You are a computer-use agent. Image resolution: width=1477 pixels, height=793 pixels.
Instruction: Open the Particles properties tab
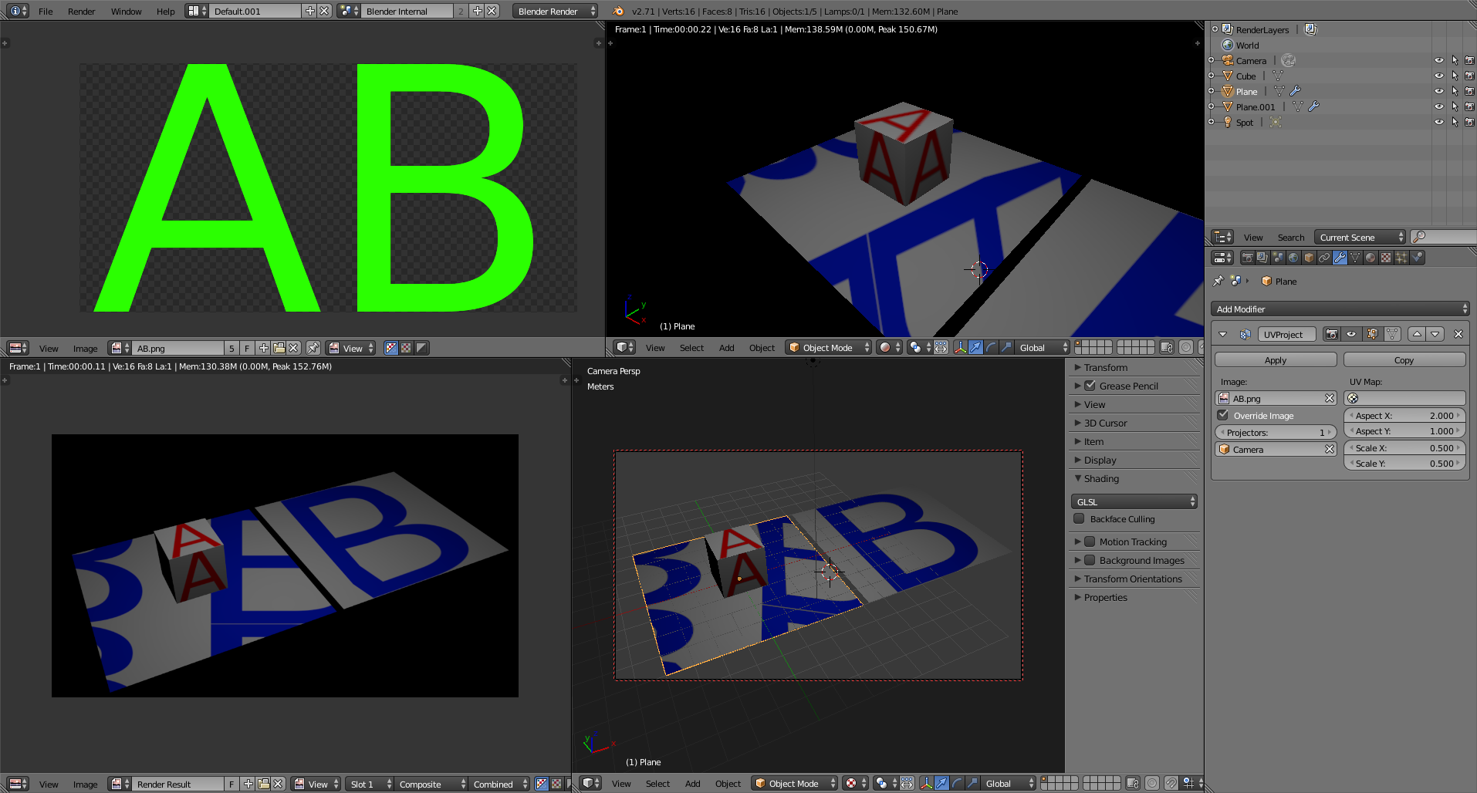(1401, 258)
